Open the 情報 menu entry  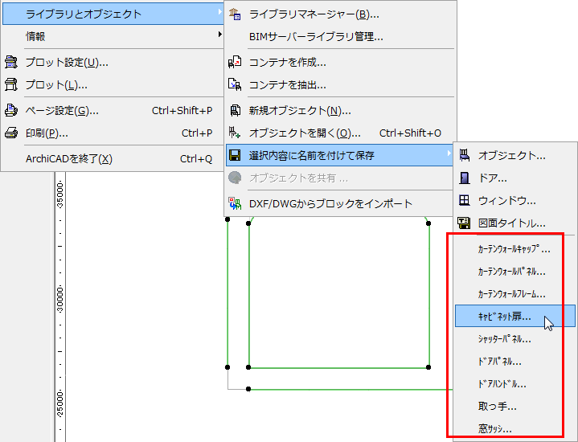[113, 36]
